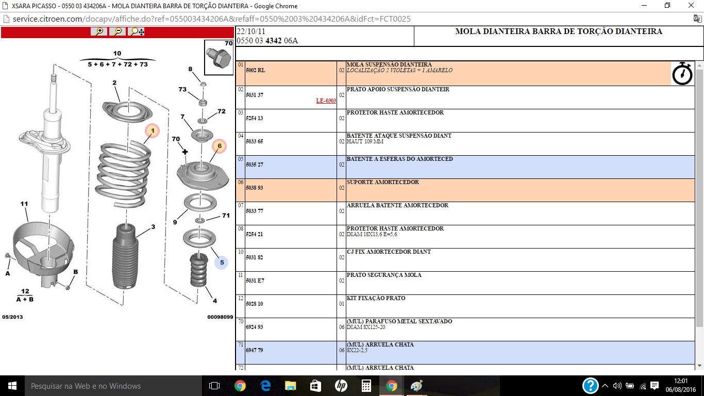Open the Calculator from the taskbar
This screenshot has height=396, width=704.
pyautogui.click(x=366, y=386)
